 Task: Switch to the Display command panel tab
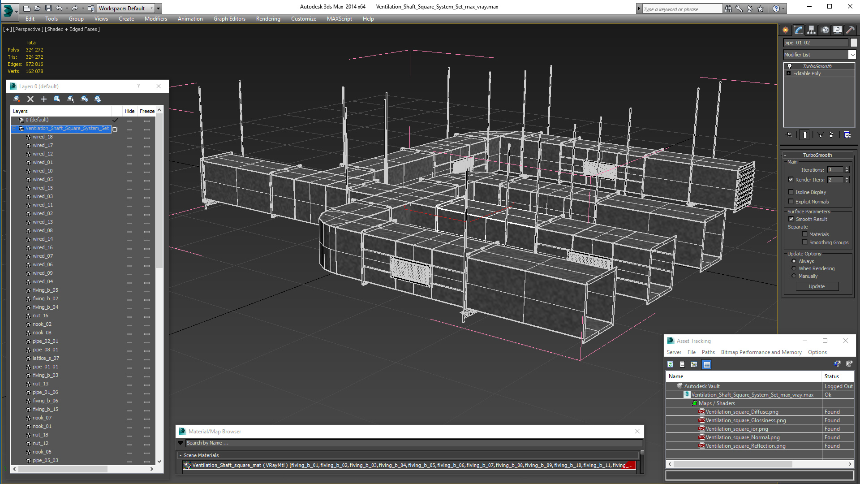[837, 30]
